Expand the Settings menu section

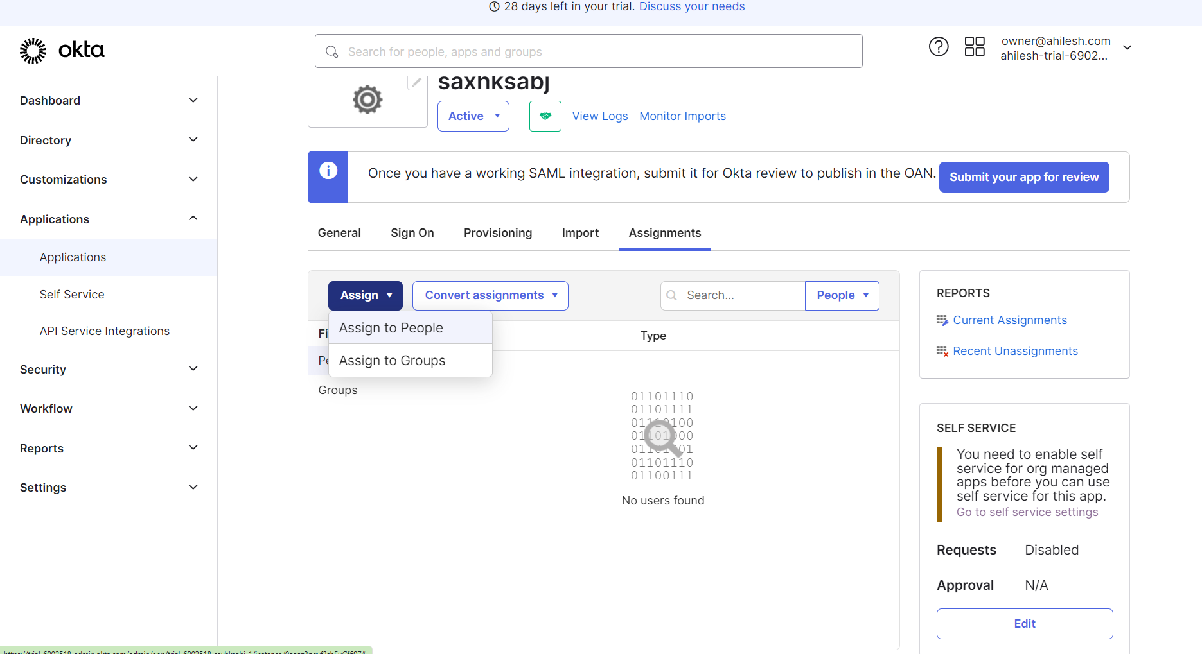coord(109,488)
